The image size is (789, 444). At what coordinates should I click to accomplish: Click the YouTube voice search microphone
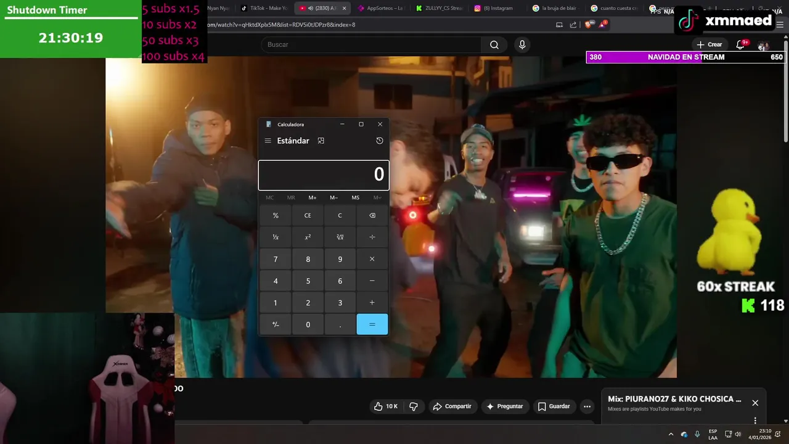pos(522,44)
